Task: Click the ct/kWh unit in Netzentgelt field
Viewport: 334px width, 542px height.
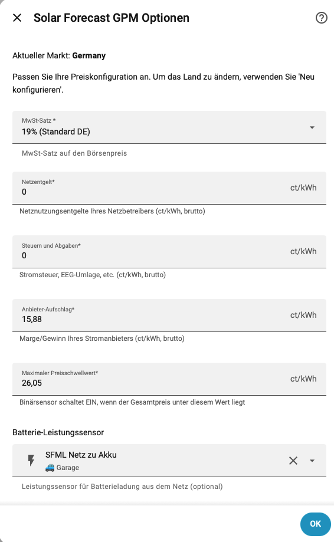Action: click(303, 188)
